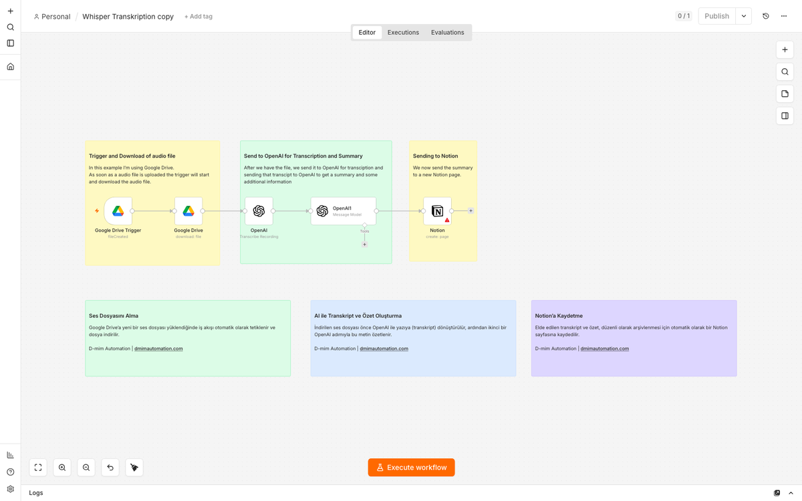Open search from the left sidebar
The width and height of the screenshot is (802, 501).
click(10, 27)
